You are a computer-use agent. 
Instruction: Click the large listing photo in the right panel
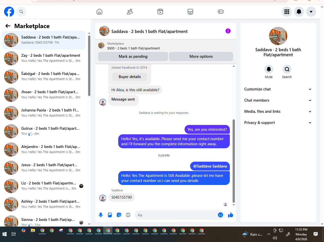[278, 36]
